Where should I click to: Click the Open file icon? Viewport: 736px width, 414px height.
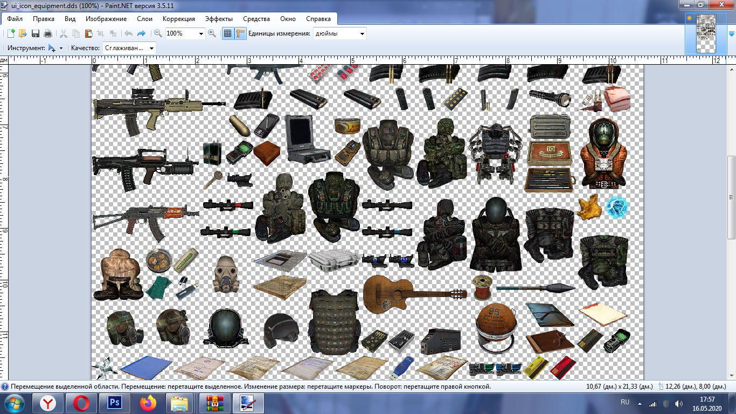coord(23,33)
